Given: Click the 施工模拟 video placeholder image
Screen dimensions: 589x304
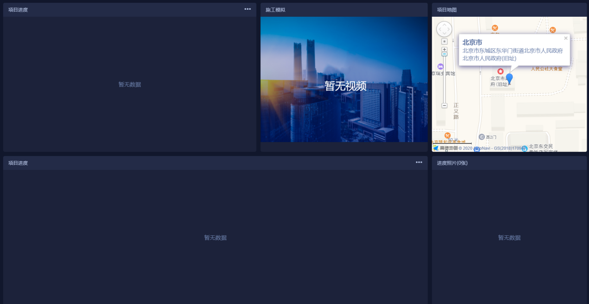Looking at the screenshot, I should [344, 79].
